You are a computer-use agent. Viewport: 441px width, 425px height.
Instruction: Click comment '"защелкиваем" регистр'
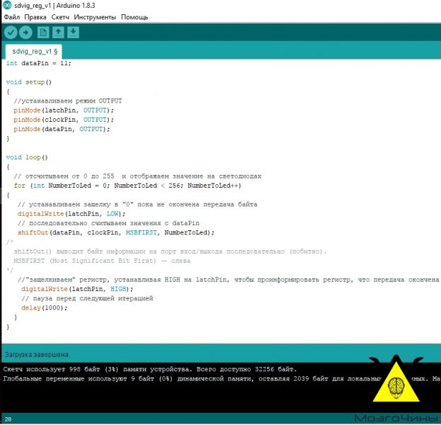pos(228,280)
